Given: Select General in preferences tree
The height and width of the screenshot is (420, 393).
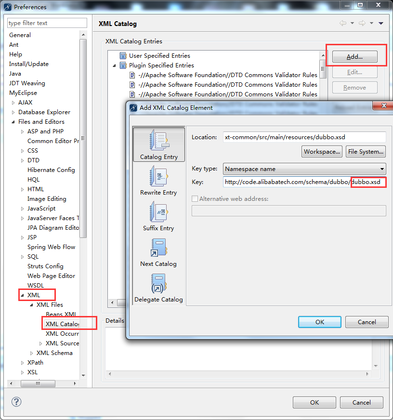Looking at the screenshot, I should click(x=20, y=35).
